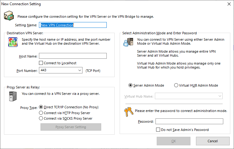Select Direct TCP/IP Connection (No Proxy)

[41, 107]
